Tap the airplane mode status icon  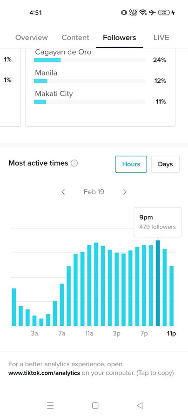152,12
